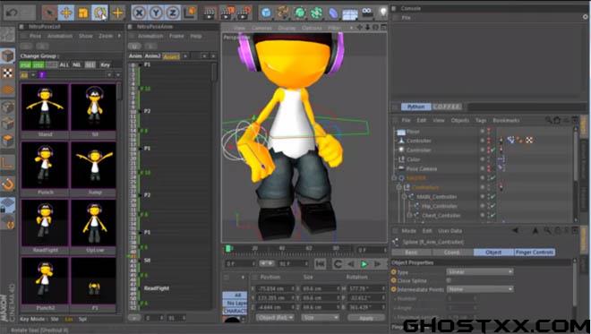The image size is (591, 334).
Task: Click the magnet snap icon in left sidebar
Action: (x=8, y=184)
